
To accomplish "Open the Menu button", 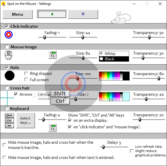I will point(18,14).
